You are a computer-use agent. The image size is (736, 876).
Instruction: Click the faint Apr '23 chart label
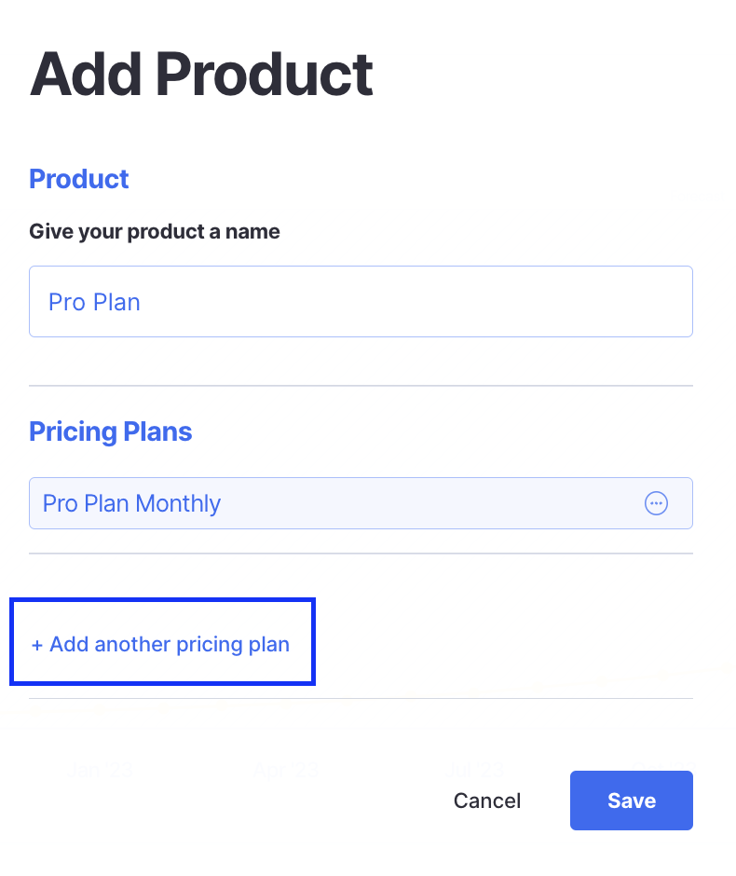(286, 770)
